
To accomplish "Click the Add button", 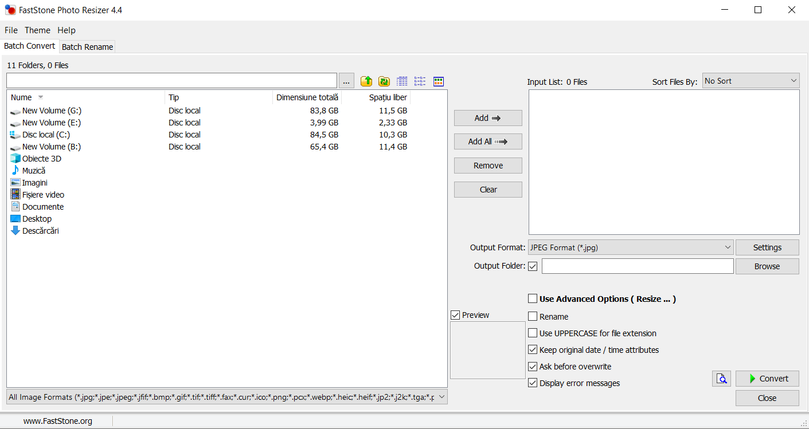I will tap(488, 118).
